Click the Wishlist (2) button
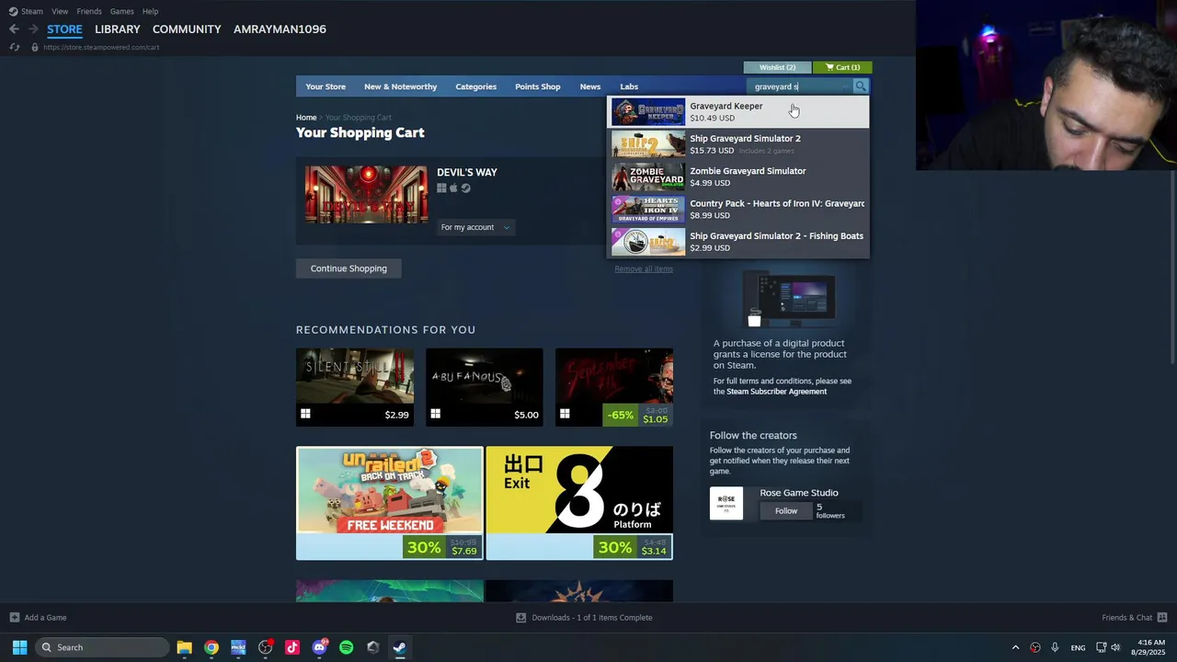The height and width of the screenshot is (662, 1177). pos(777,67)
